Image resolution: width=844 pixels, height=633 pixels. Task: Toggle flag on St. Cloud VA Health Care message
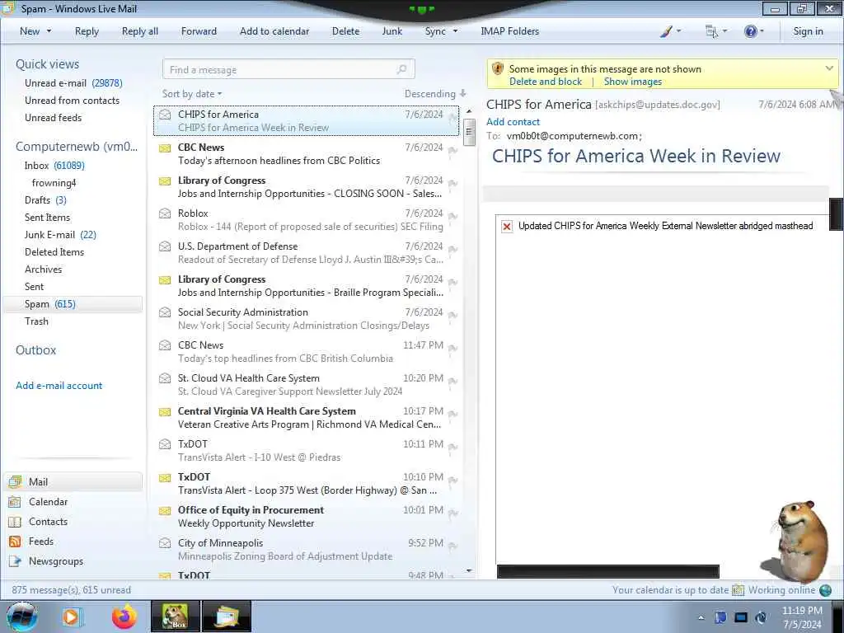click(x=452, y=382)
